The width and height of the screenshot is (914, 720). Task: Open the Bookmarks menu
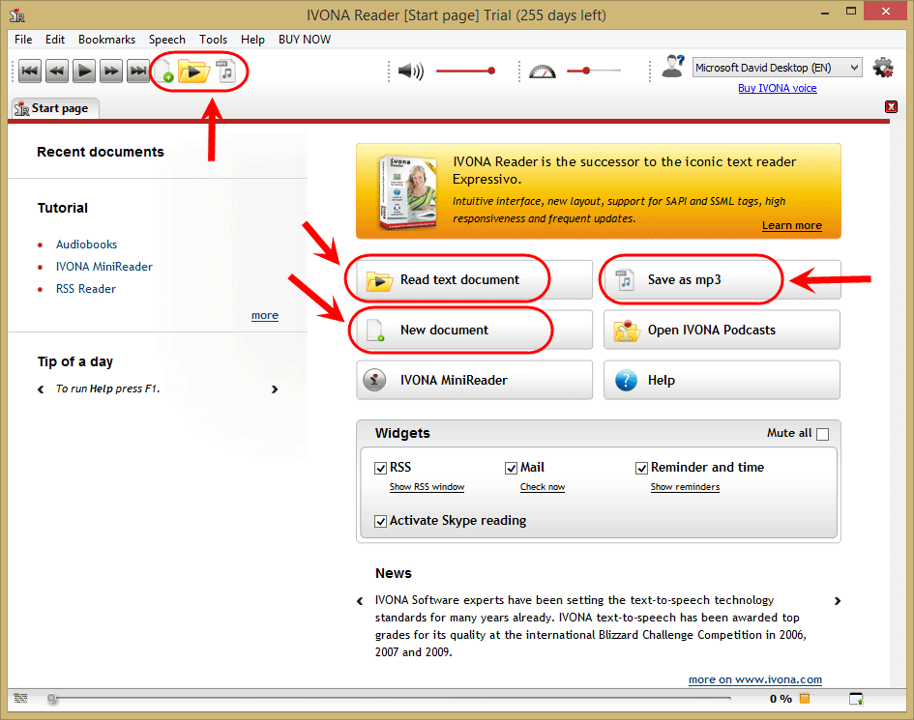pos(106,39)
